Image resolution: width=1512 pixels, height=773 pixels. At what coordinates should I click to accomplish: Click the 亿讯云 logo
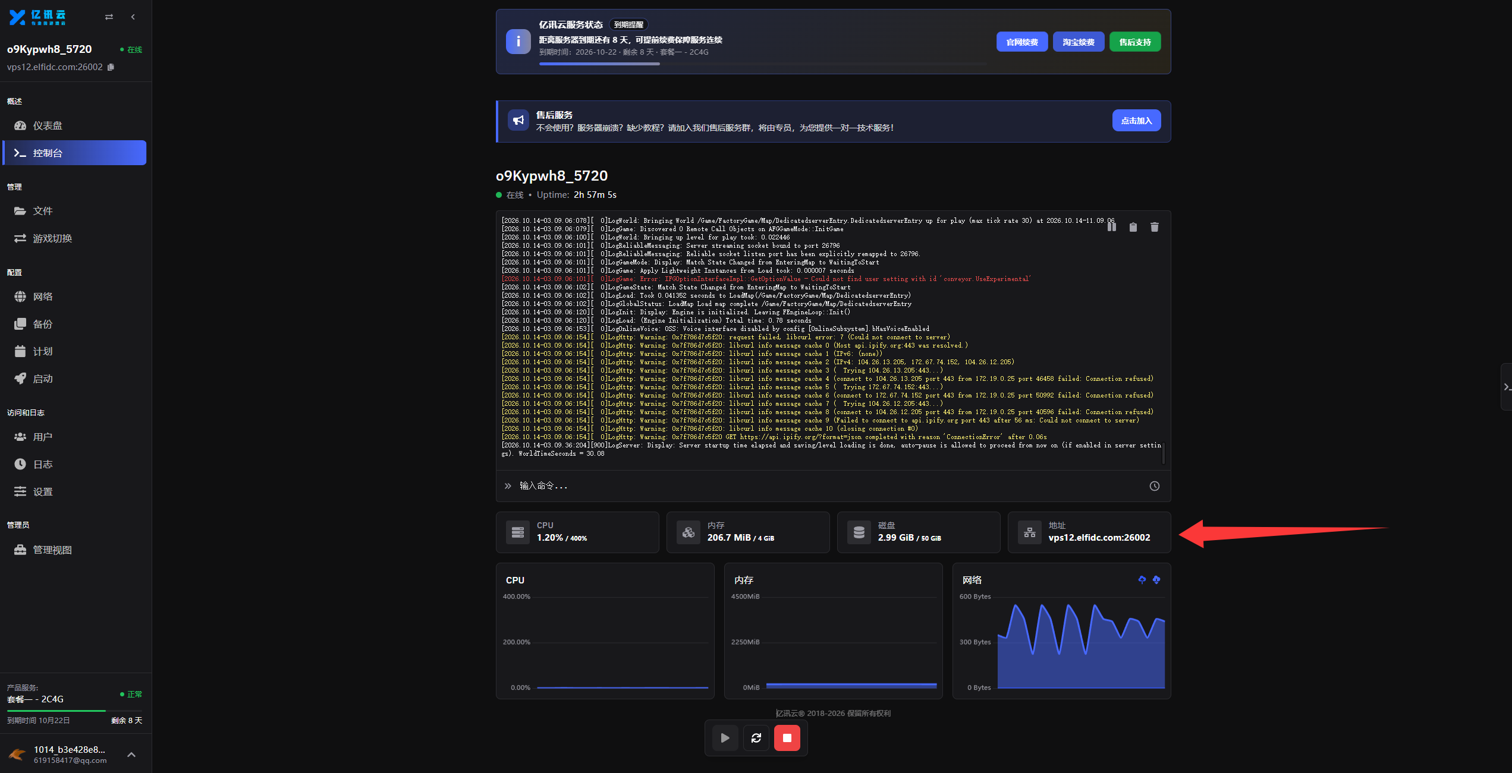coord(37,17)
